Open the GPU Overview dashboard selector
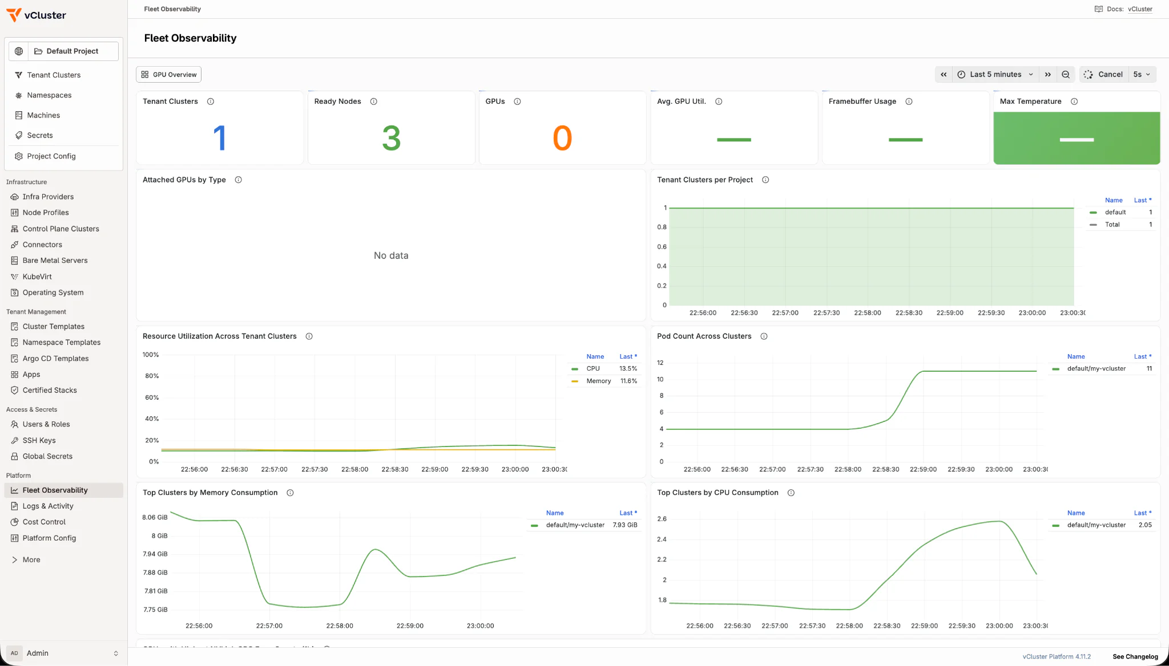Image resolution: width=1169 pixels, height=666 pixels. (169, 75)
